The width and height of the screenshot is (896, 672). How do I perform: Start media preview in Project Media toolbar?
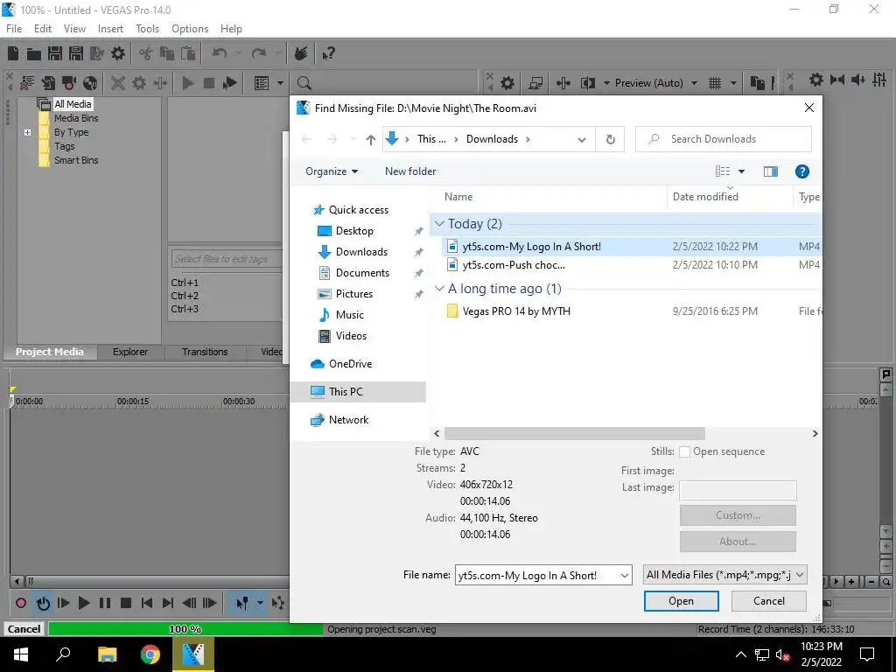pos(188,83)
